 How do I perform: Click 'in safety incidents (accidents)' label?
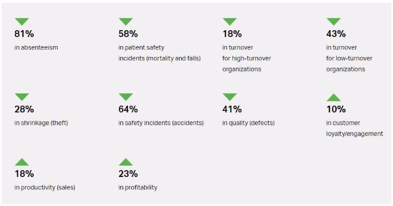coord(161,123)
